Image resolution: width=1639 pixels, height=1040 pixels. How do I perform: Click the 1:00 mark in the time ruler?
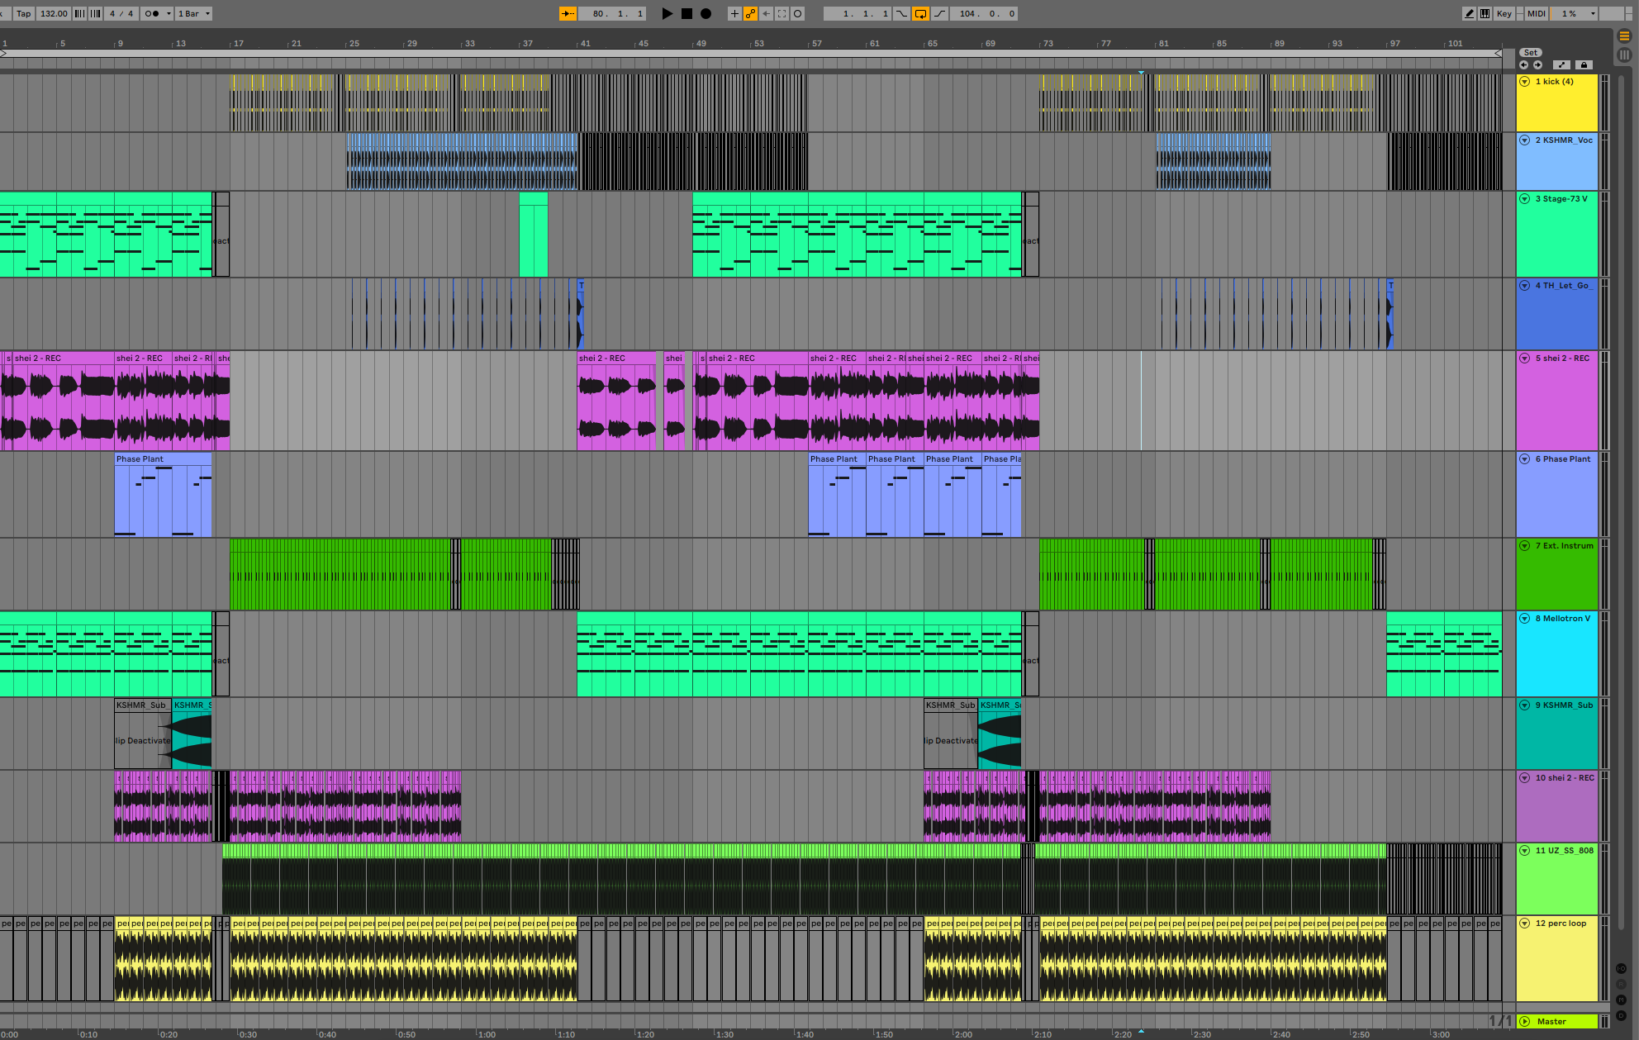coord(487,1034)
